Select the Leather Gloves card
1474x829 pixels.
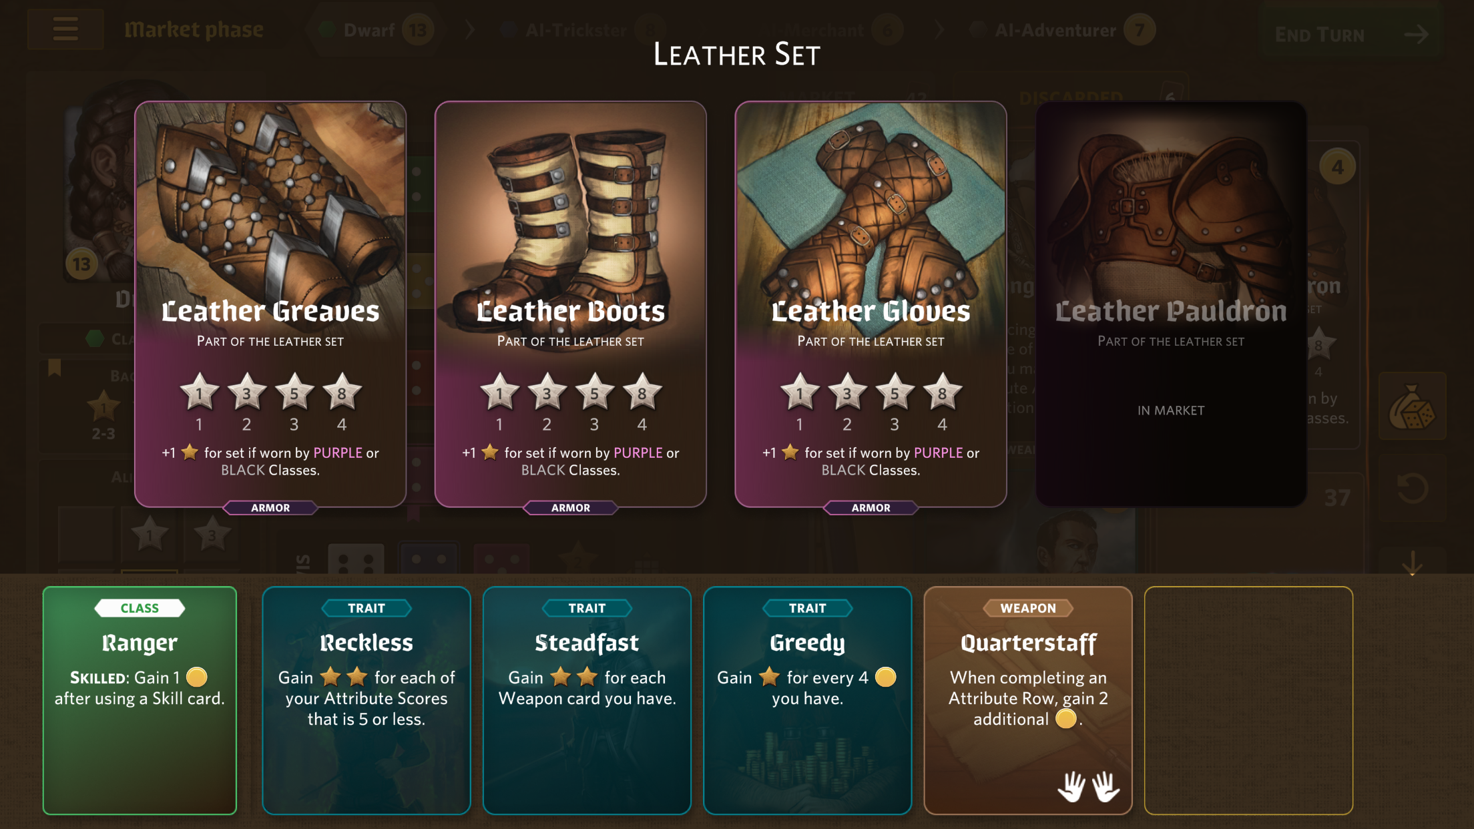click(x=871, y=304)
